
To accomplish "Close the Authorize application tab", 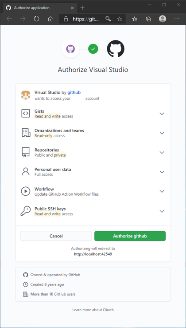I will [x=72, y=8].
